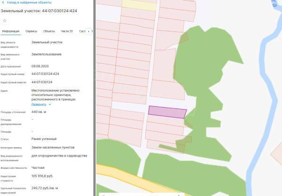Click the back arrow icon at top
282x196 pixels.
(3, 2)
